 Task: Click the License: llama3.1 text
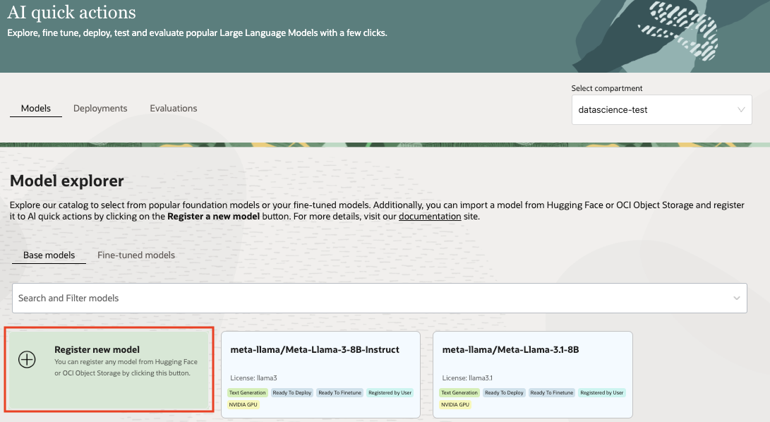(467, 378)
